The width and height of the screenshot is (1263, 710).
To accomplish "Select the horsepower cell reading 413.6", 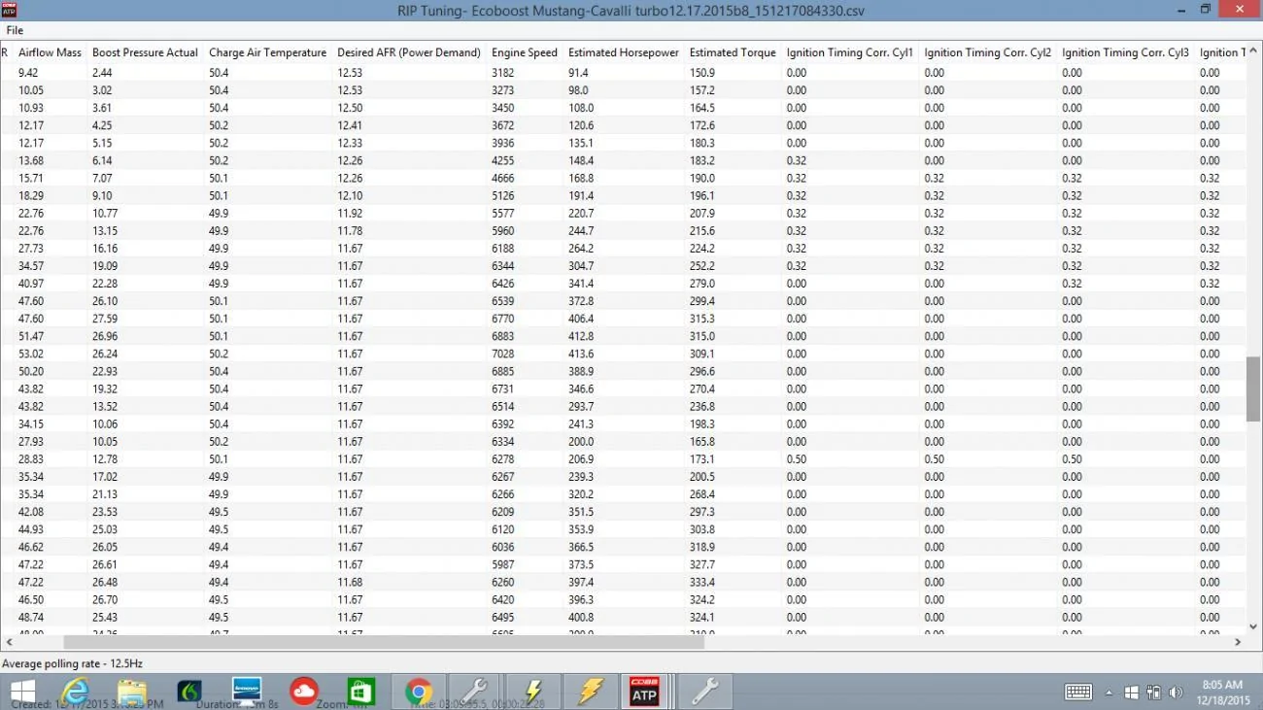I will coord(581,354).
